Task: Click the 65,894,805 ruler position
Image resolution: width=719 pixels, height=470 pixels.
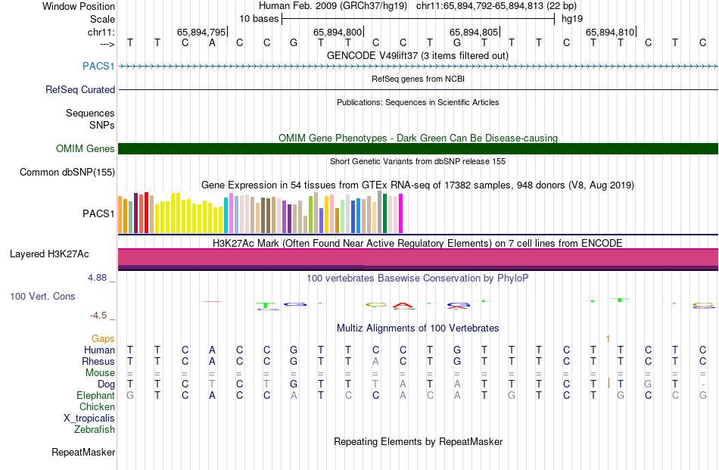Action: [x=474, y=32]
